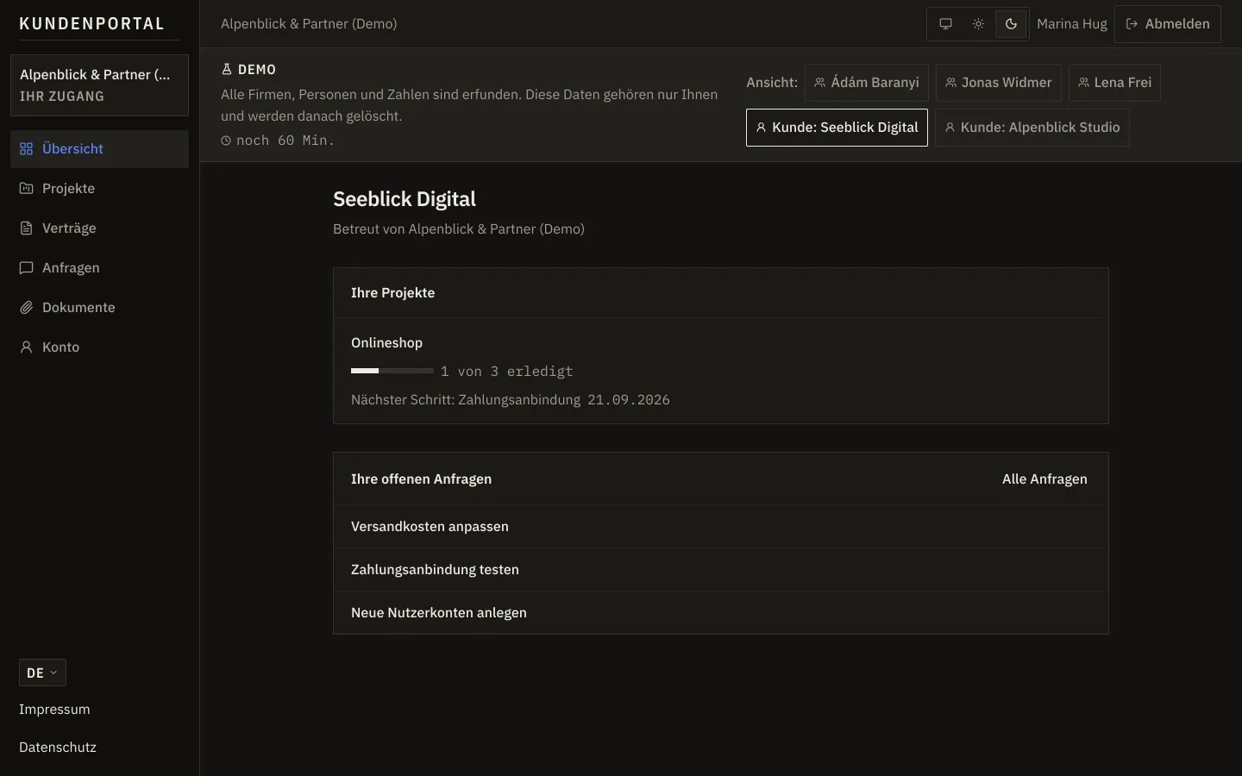Click the KUNDENPORTAL logo text

[92, 24]
